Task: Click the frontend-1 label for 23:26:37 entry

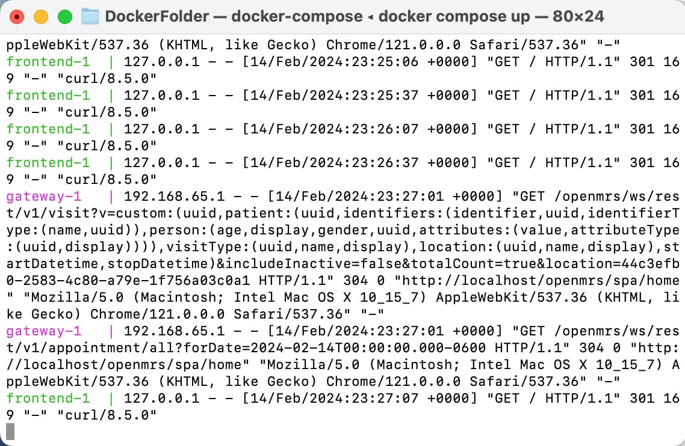Action: click(x=48, y=162)
